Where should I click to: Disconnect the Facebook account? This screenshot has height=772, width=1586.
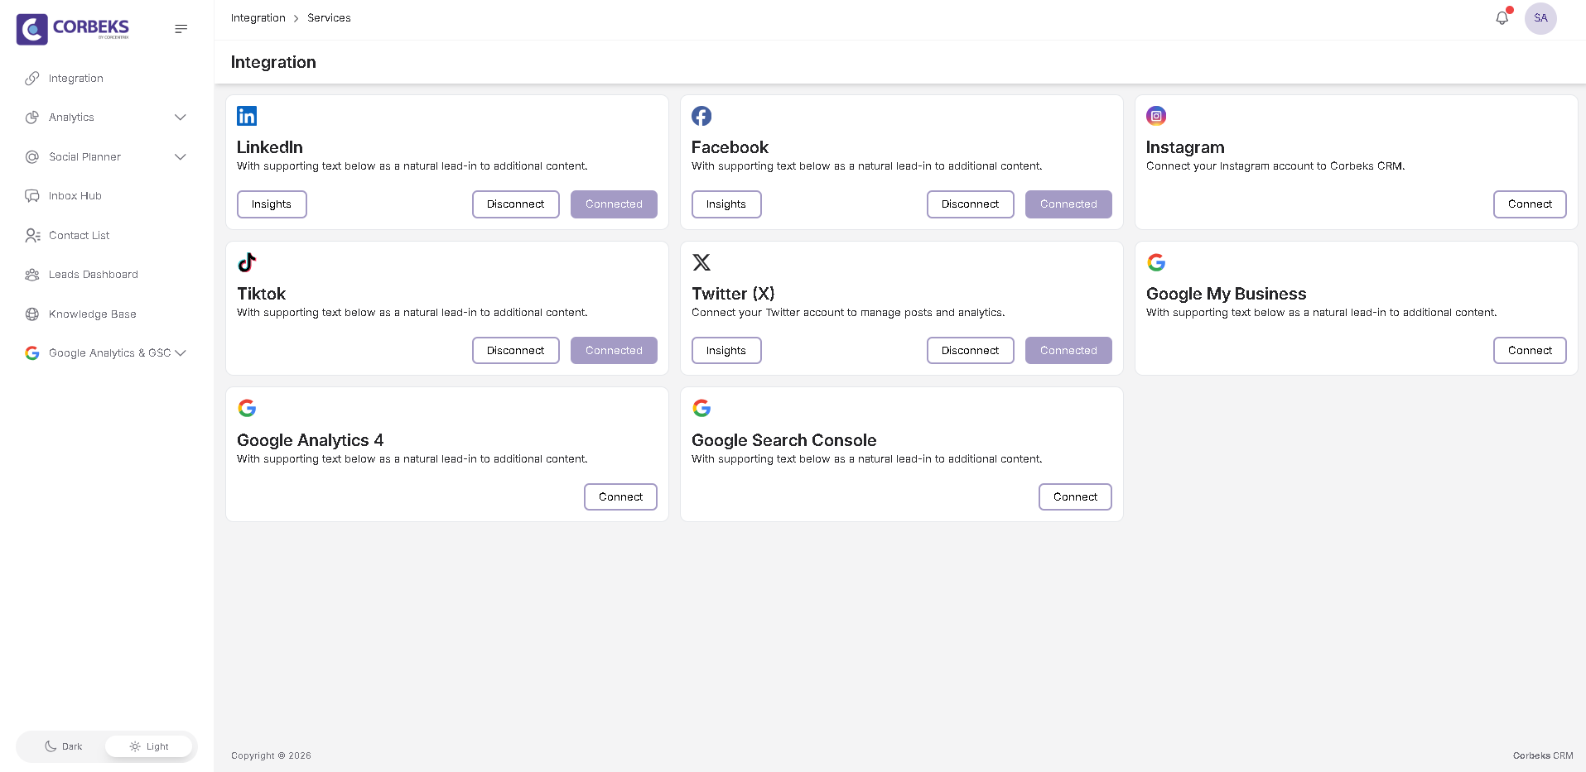970,204
